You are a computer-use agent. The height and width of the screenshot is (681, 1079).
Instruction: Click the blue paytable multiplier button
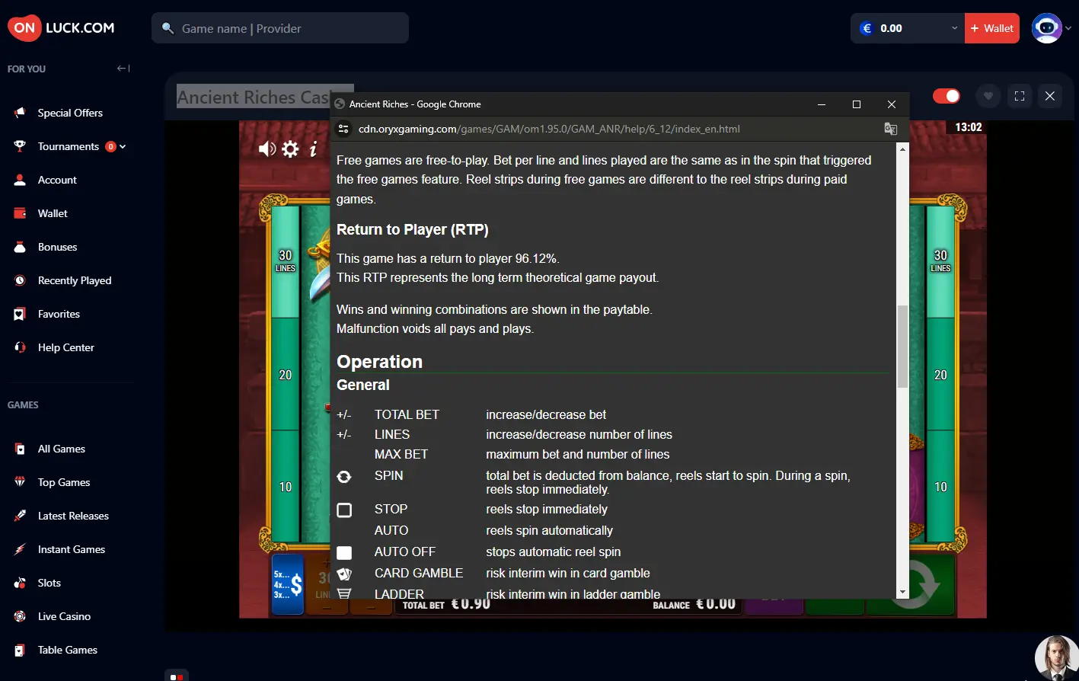point(288,584)
